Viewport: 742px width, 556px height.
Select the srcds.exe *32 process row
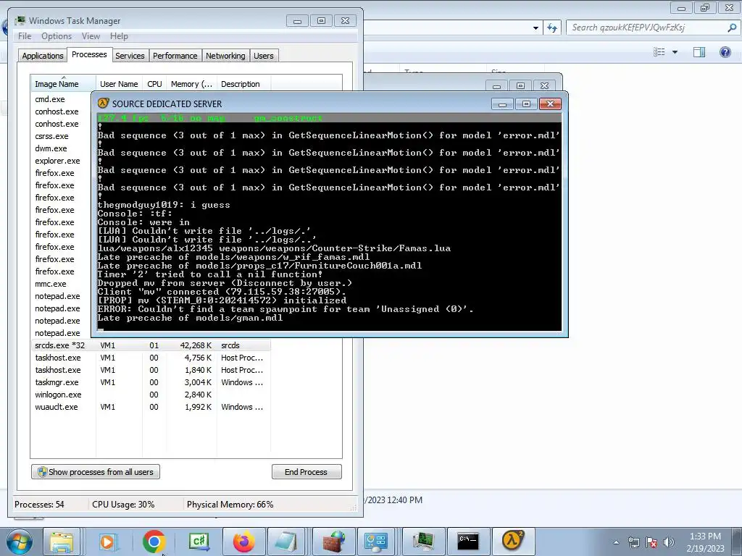(151, 345)
